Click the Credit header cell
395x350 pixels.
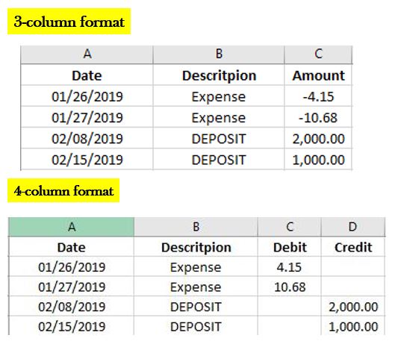[353, 247]
